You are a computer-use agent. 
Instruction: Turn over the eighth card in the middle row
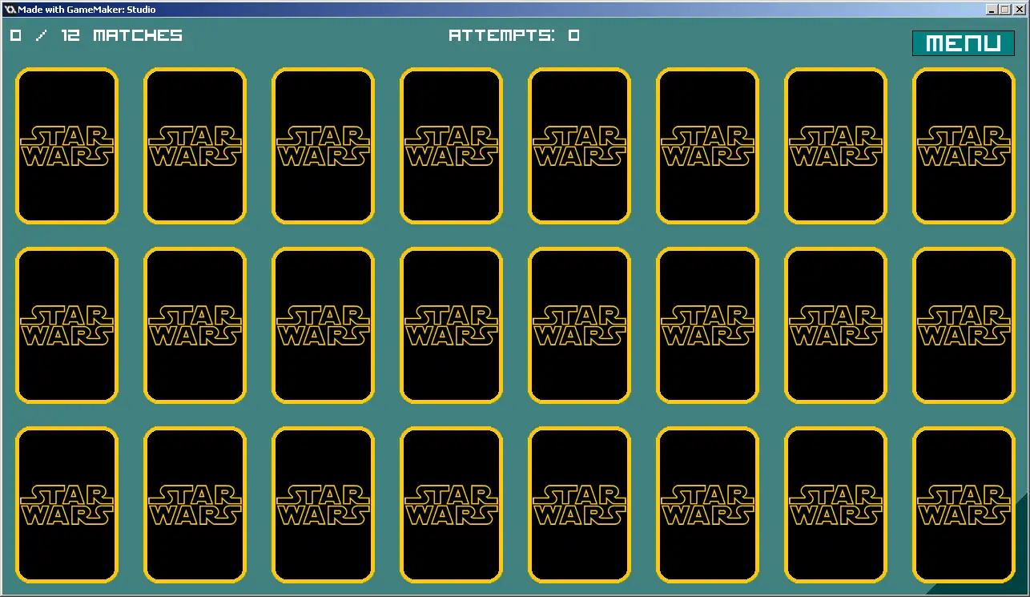tap(964, 325)
